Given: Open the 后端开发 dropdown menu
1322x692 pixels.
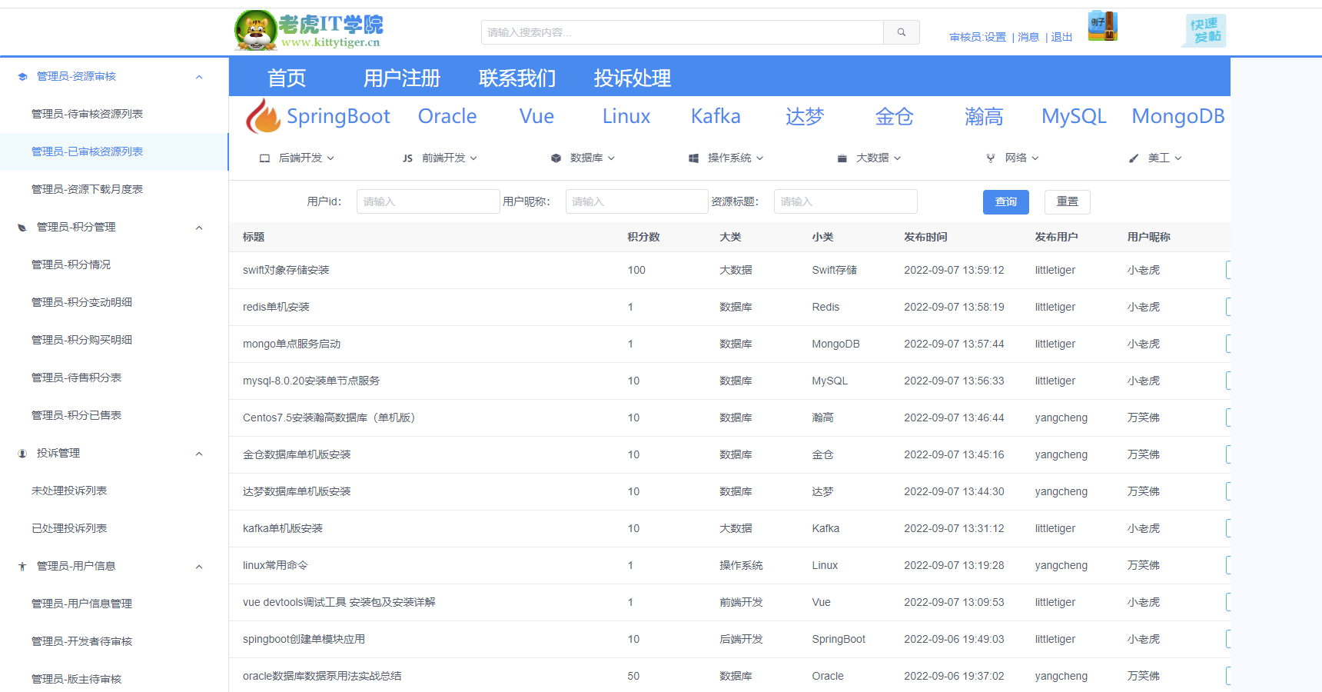Looking at the screenshot, I should coord(297,158).
